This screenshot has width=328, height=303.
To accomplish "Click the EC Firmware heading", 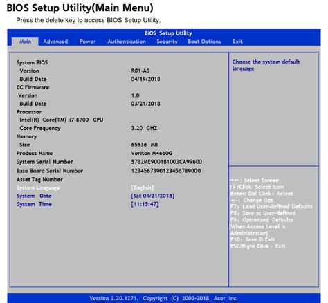I will coord(33,87).
